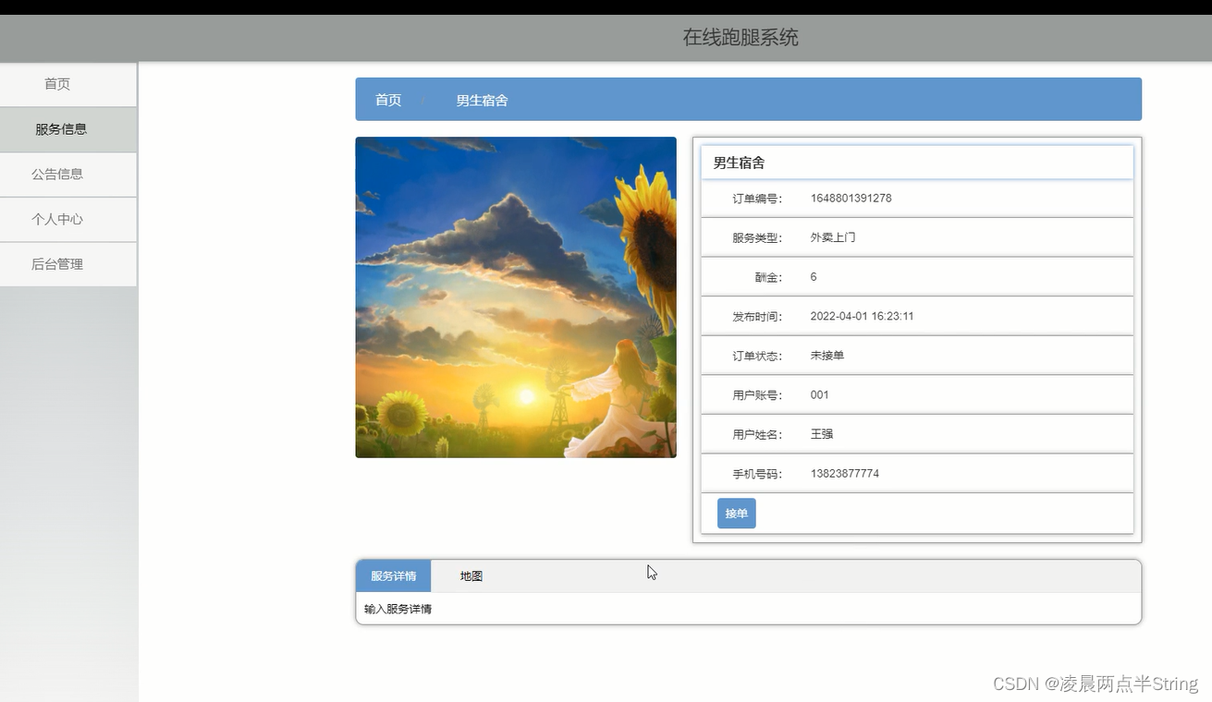Click the 接单 button
The image size is (1212, 702).
point(737,514)
